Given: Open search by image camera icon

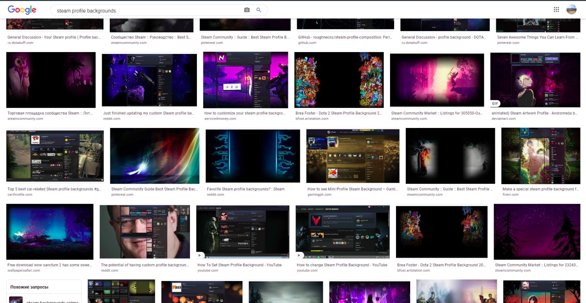Looking at the screenshot, I should pyautogui.click(x=247, y=10).
